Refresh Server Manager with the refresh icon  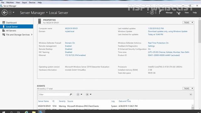pos(152,13)
